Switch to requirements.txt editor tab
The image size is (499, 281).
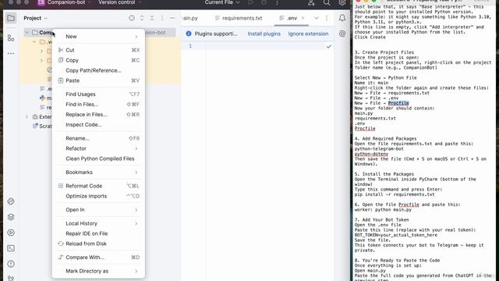tap(239, 18)
